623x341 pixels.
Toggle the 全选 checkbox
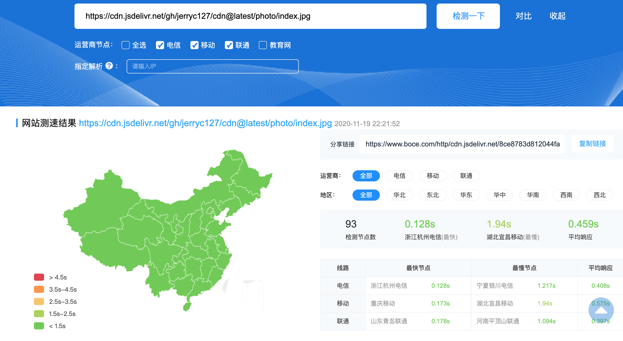[x=126, y=45]
